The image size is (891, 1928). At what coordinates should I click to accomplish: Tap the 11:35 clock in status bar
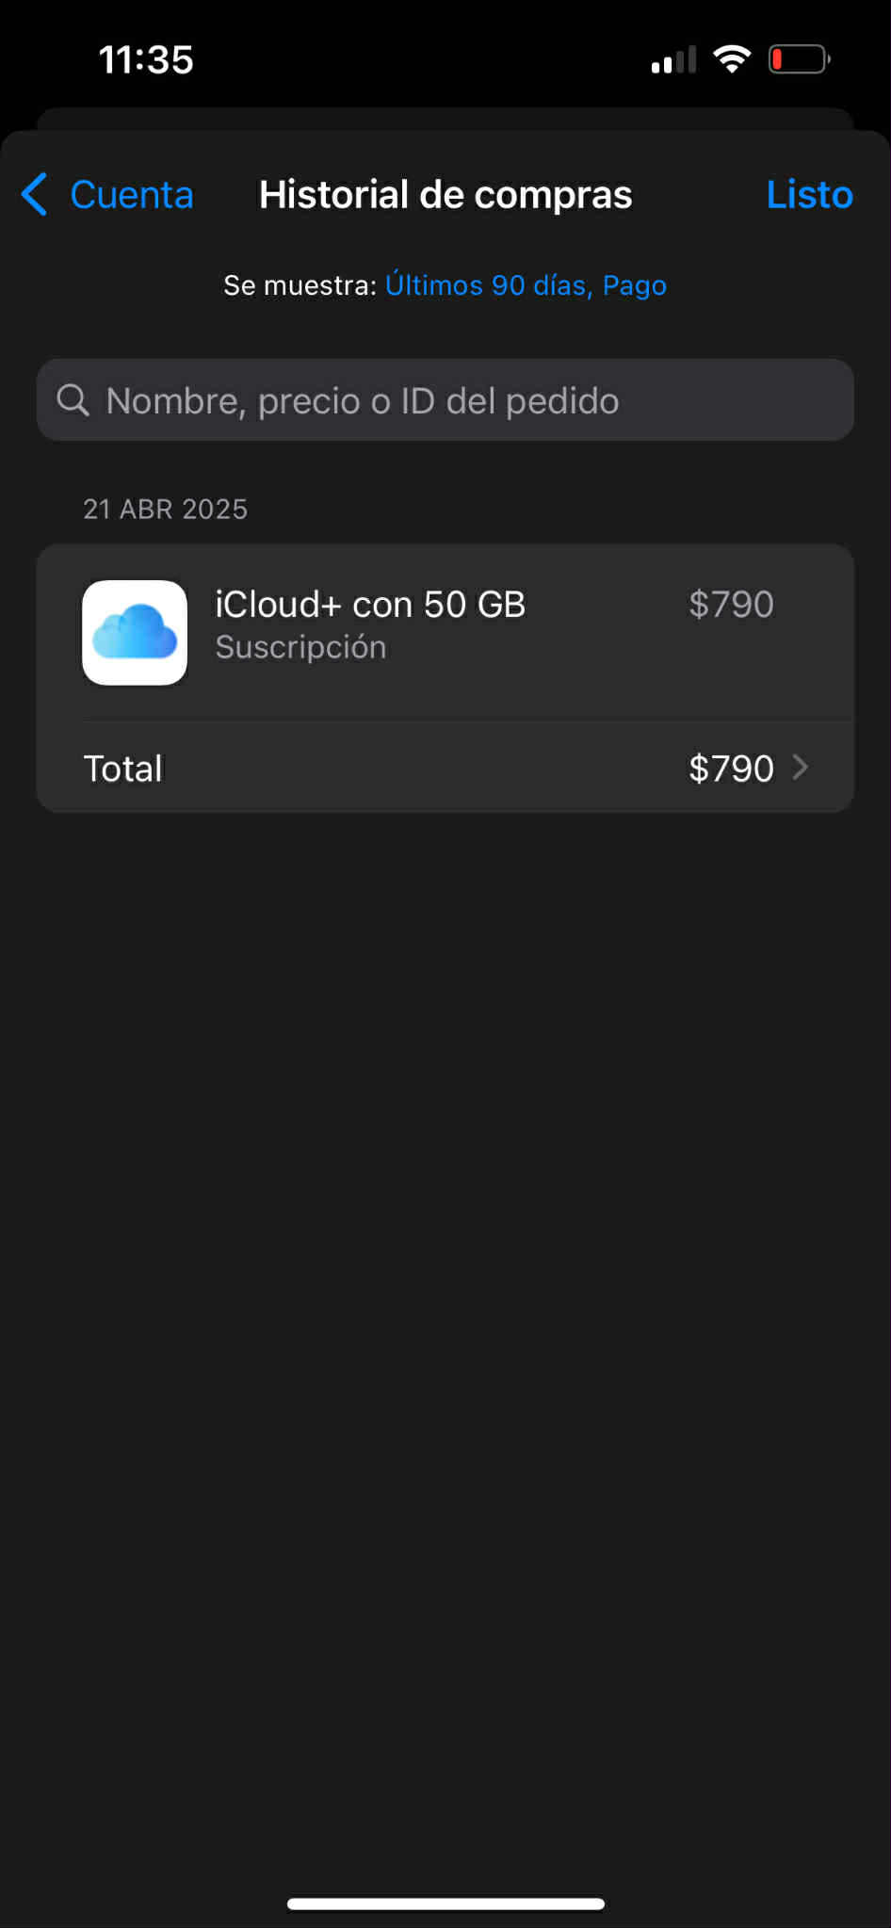click(146, 60)
